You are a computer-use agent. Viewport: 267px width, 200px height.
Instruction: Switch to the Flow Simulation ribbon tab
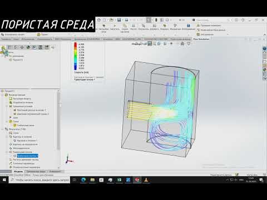[x=201, y=39]
